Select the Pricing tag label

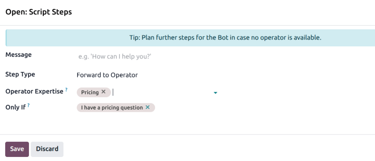point(90,92)
